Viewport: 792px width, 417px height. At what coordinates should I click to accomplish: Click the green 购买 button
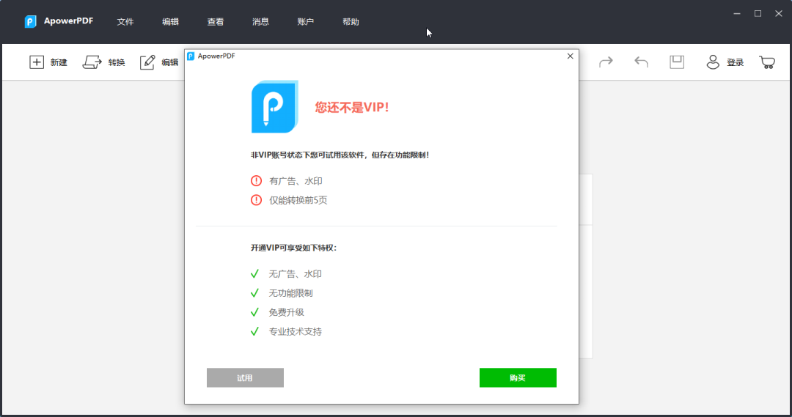[518, 377]
